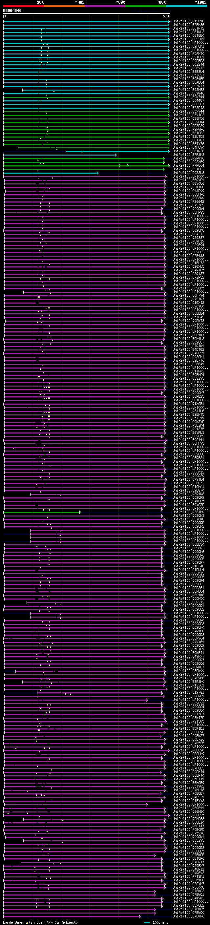The image size is (210, 925).
Task: Open hit label UniRef100_Q5XUB2
Action: tap(188, 906)
